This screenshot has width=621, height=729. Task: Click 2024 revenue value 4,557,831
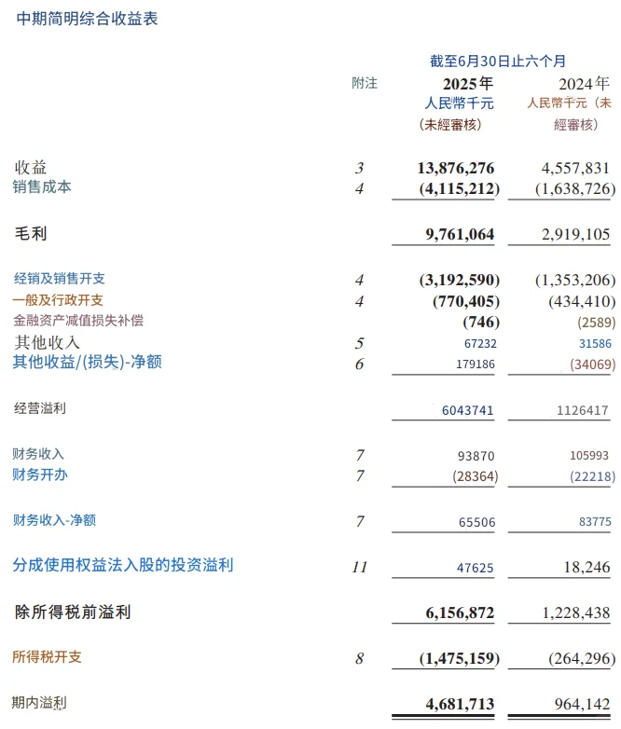point(575,168)
